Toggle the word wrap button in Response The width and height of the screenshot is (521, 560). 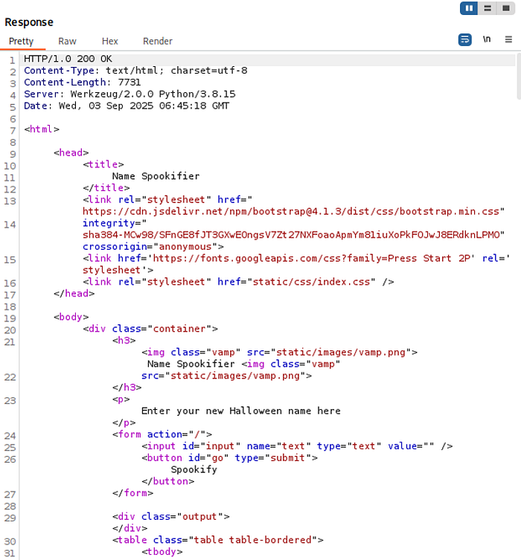click(465, 39)
